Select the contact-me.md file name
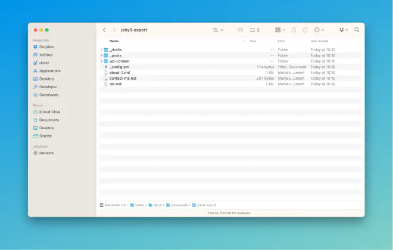 (123, 79)
